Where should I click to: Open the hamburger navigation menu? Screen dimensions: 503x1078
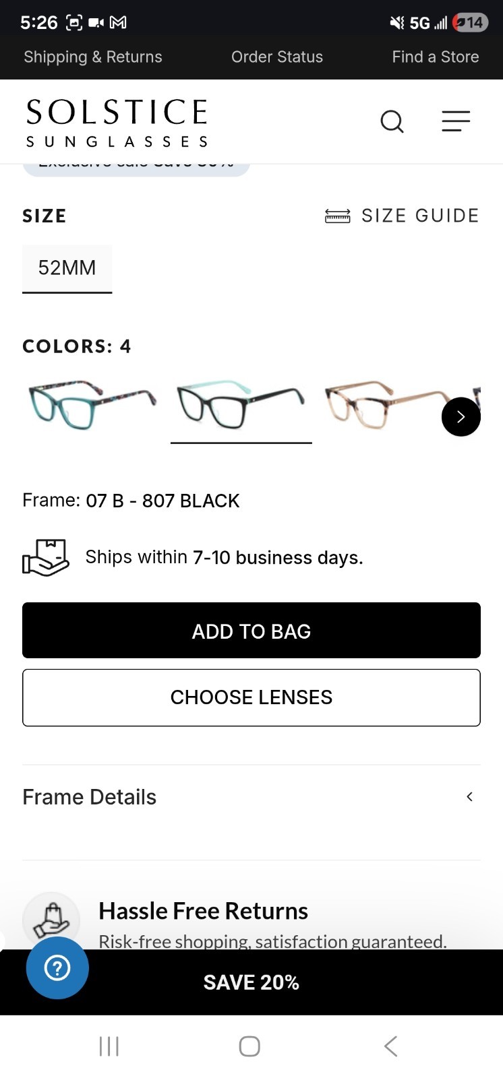[x=456, y=121]
